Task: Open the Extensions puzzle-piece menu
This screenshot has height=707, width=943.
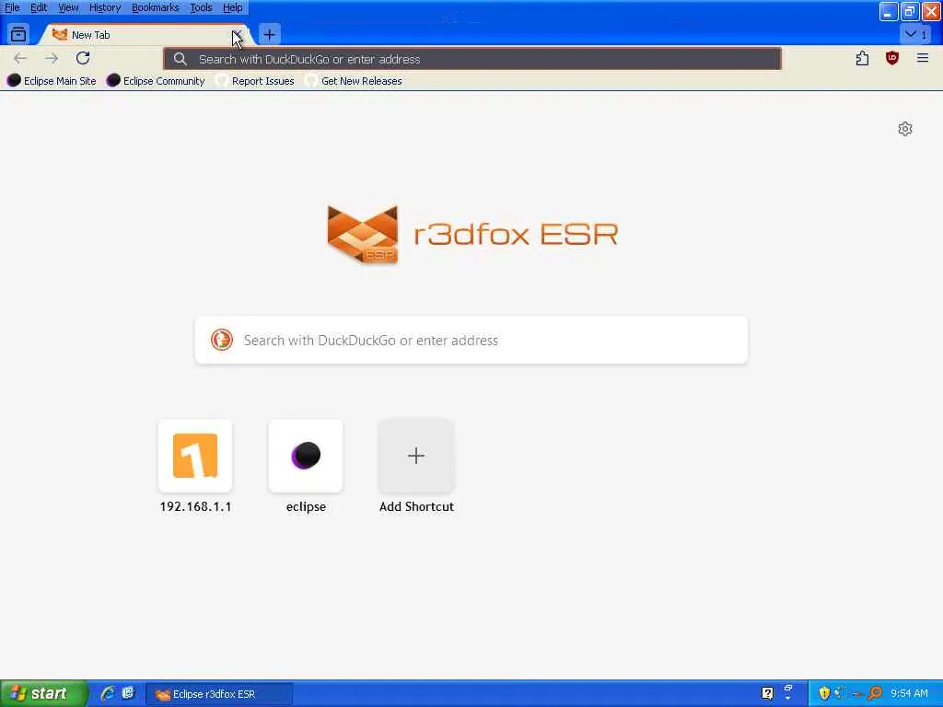Action: click(x=862, y=58)
